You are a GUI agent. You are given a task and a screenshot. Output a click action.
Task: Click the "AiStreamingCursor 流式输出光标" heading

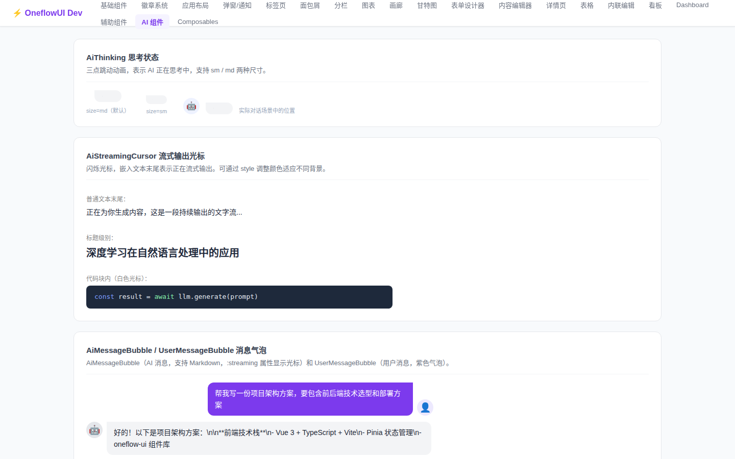(x=145, y=156)
